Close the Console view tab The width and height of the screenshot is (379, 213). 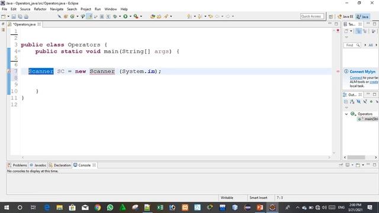[x=94, y=165]
